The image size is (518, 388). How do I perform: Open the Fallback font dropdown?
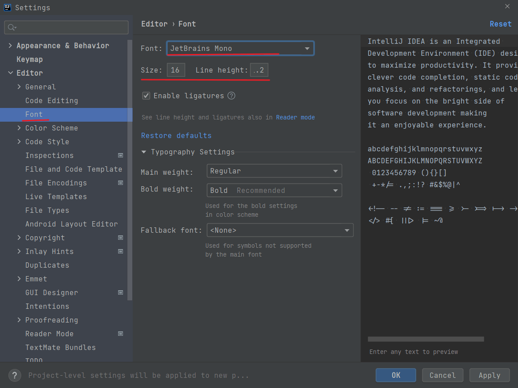point(280,230)
